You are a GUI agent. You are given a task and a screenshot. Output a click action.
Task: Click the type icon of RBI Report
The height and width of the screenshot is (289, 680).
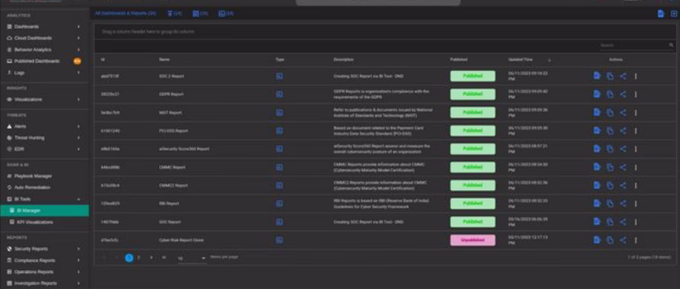pos(279,204)
